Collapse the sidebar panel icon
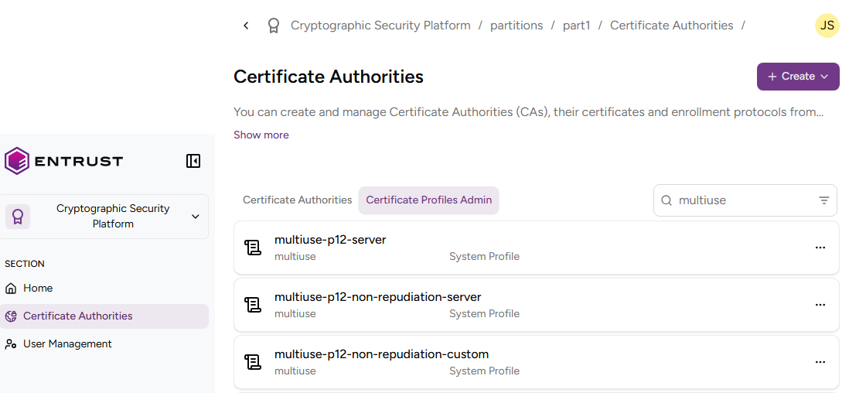 pos(193,161)
